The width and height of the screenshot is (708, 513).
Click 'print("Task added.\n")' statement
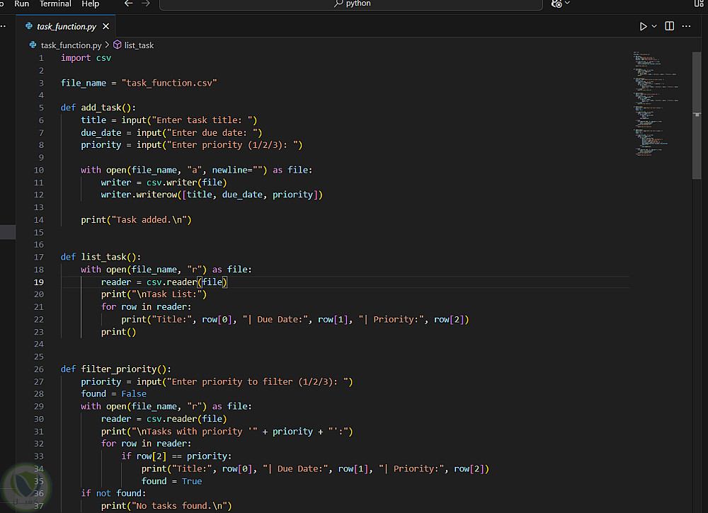coord(136,220)
